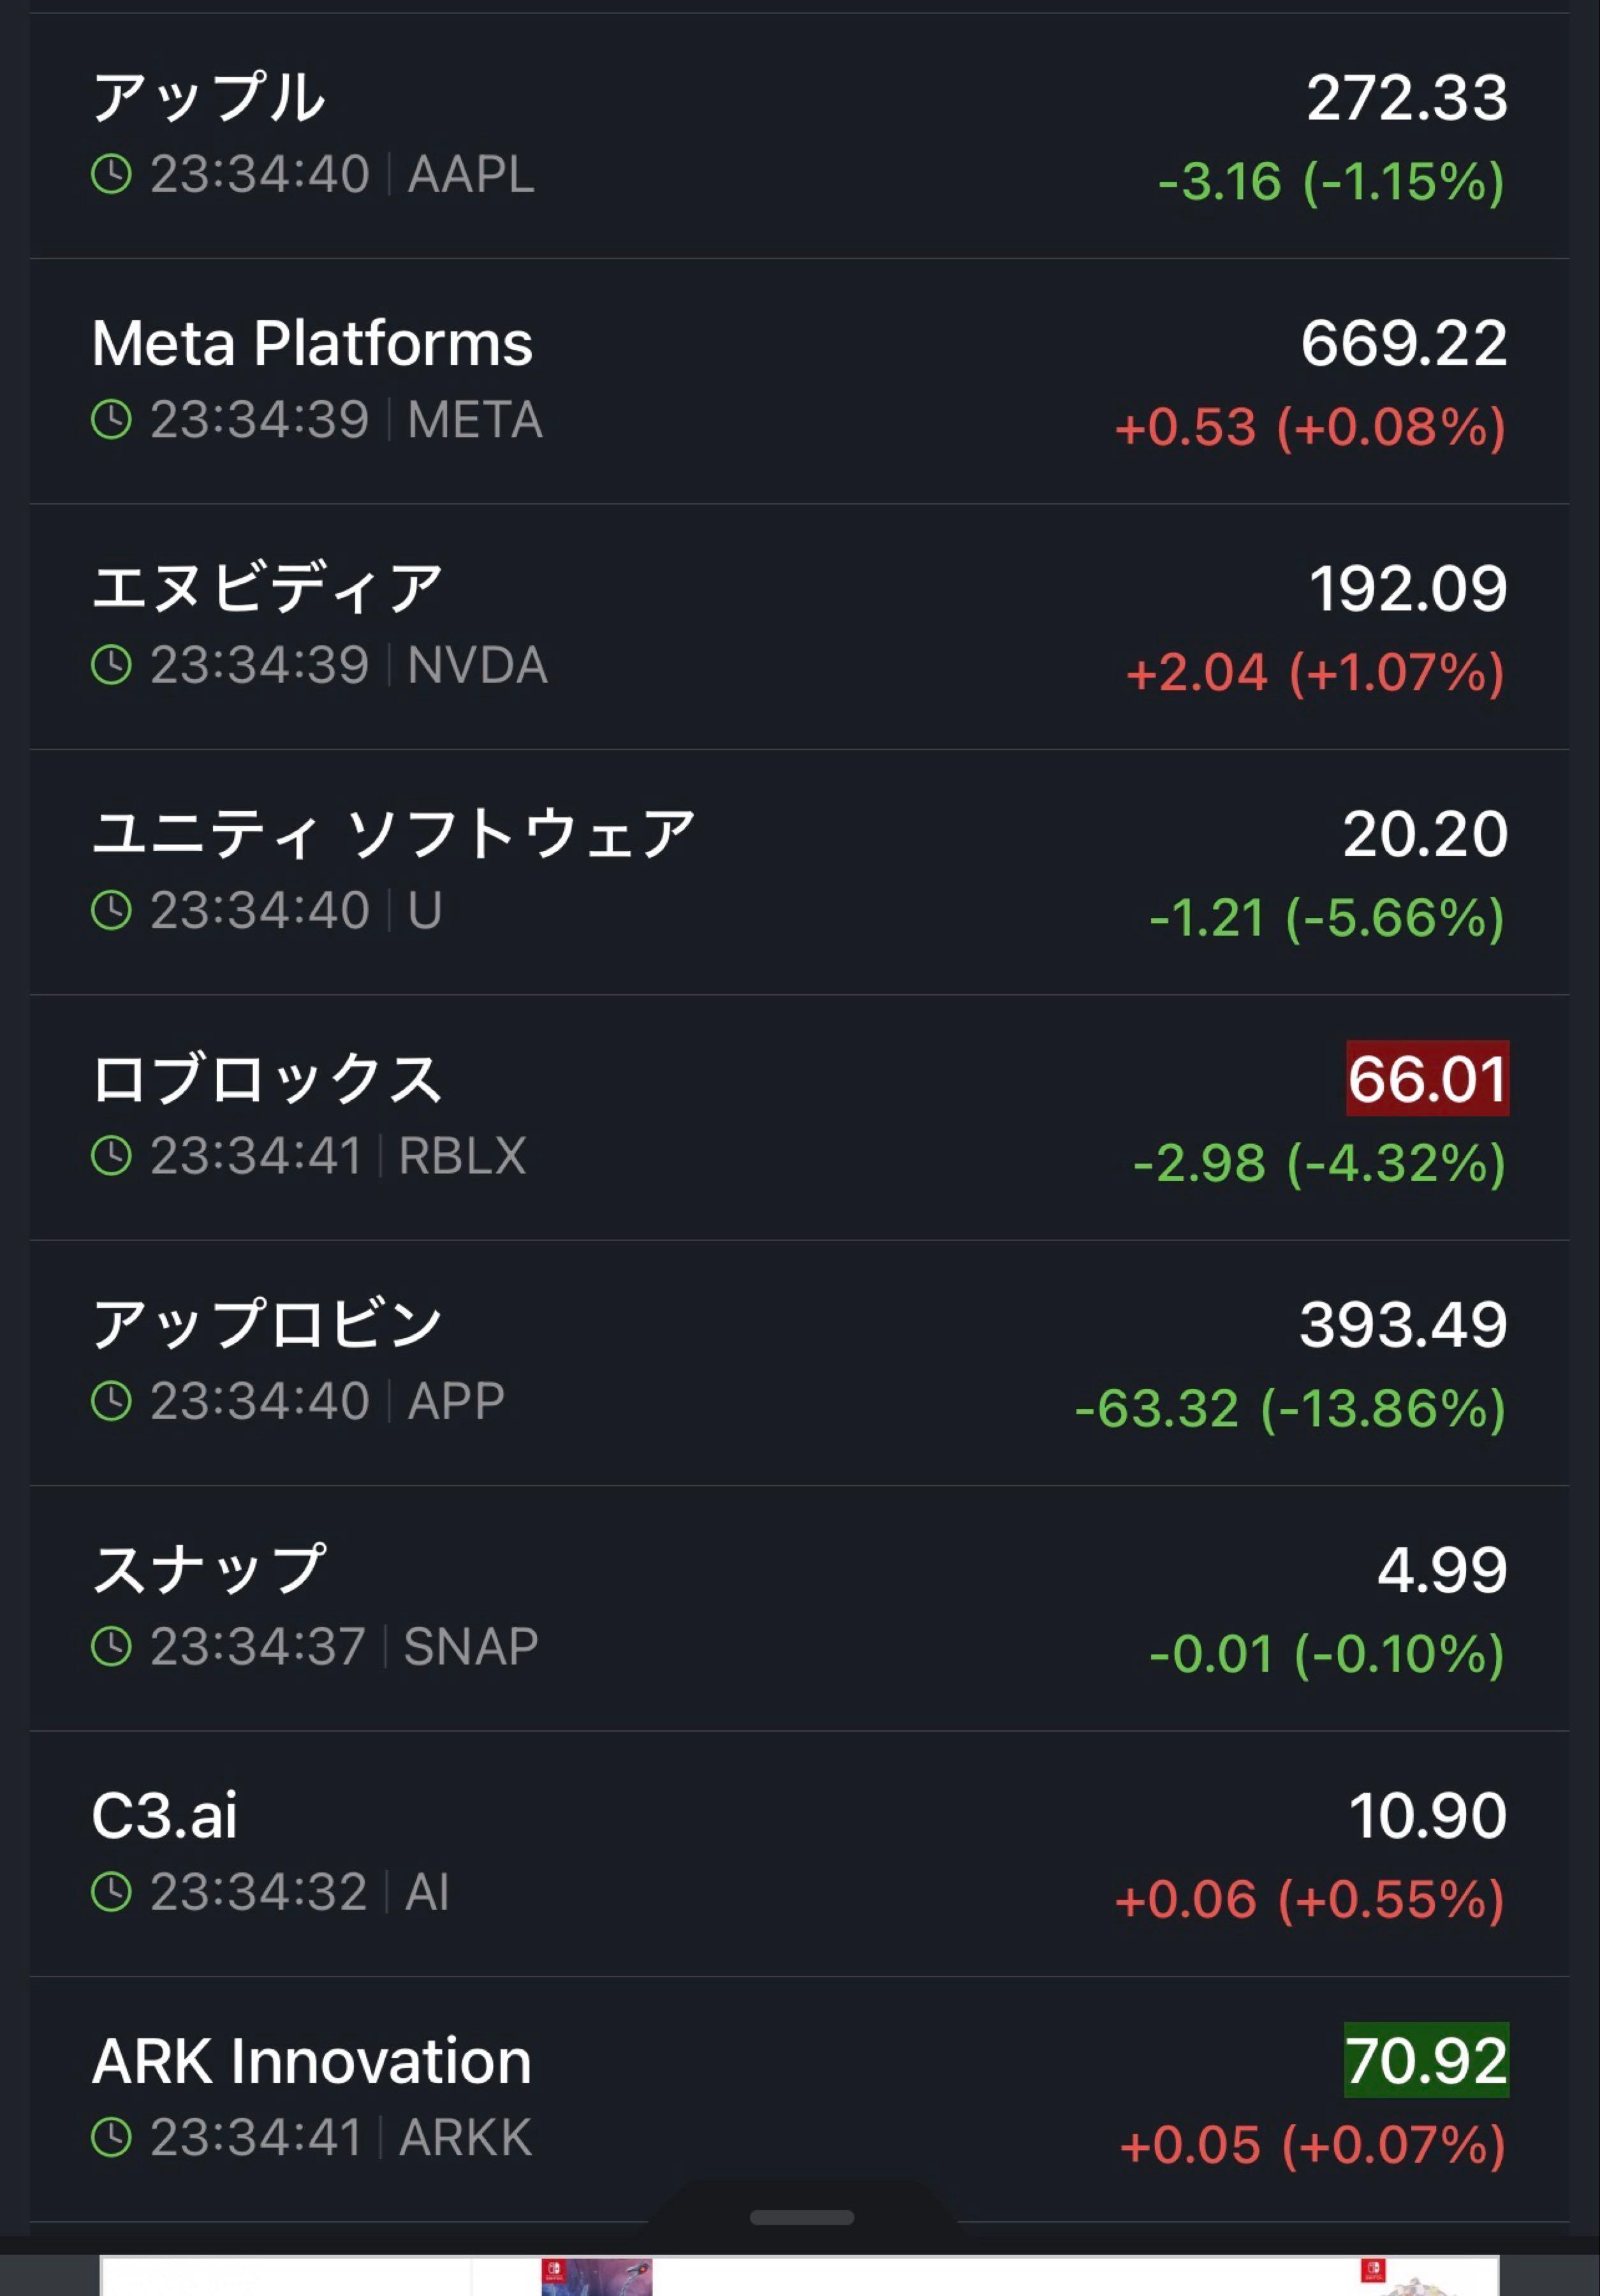Click the clock icon next to SNAP
Viewport: 1600px width, 2296px height.
(x=111, y=1647)
